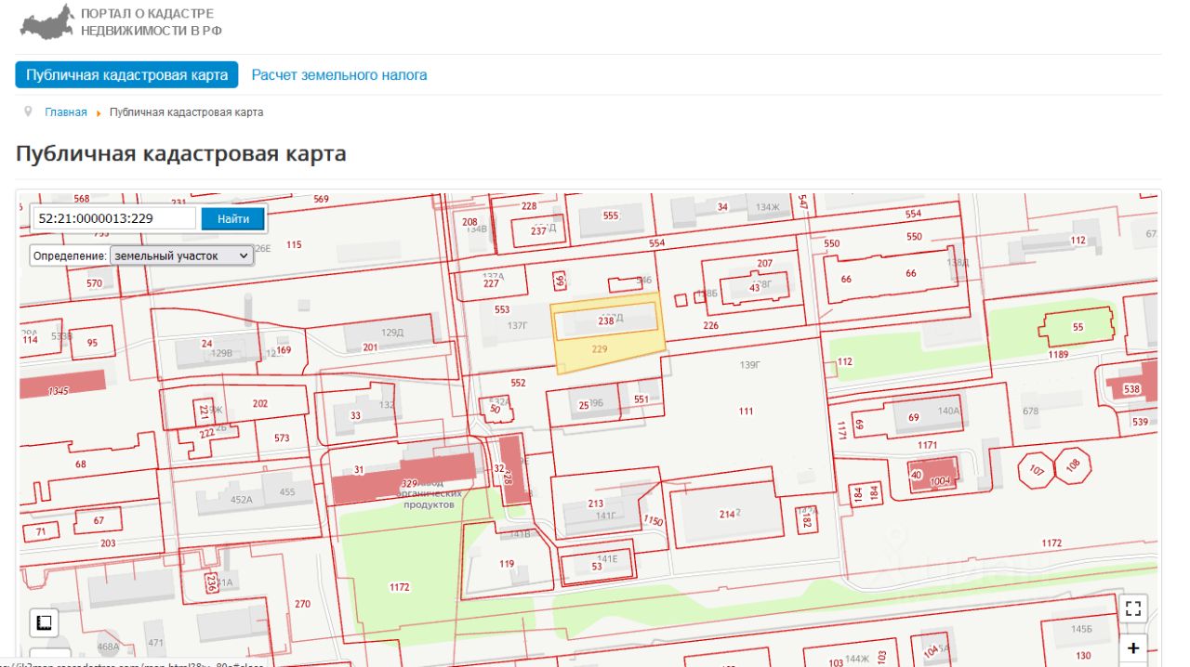Click parcel label '1345' on the map
This screenshot has height=667, width=1190.
tap(58, 391)
